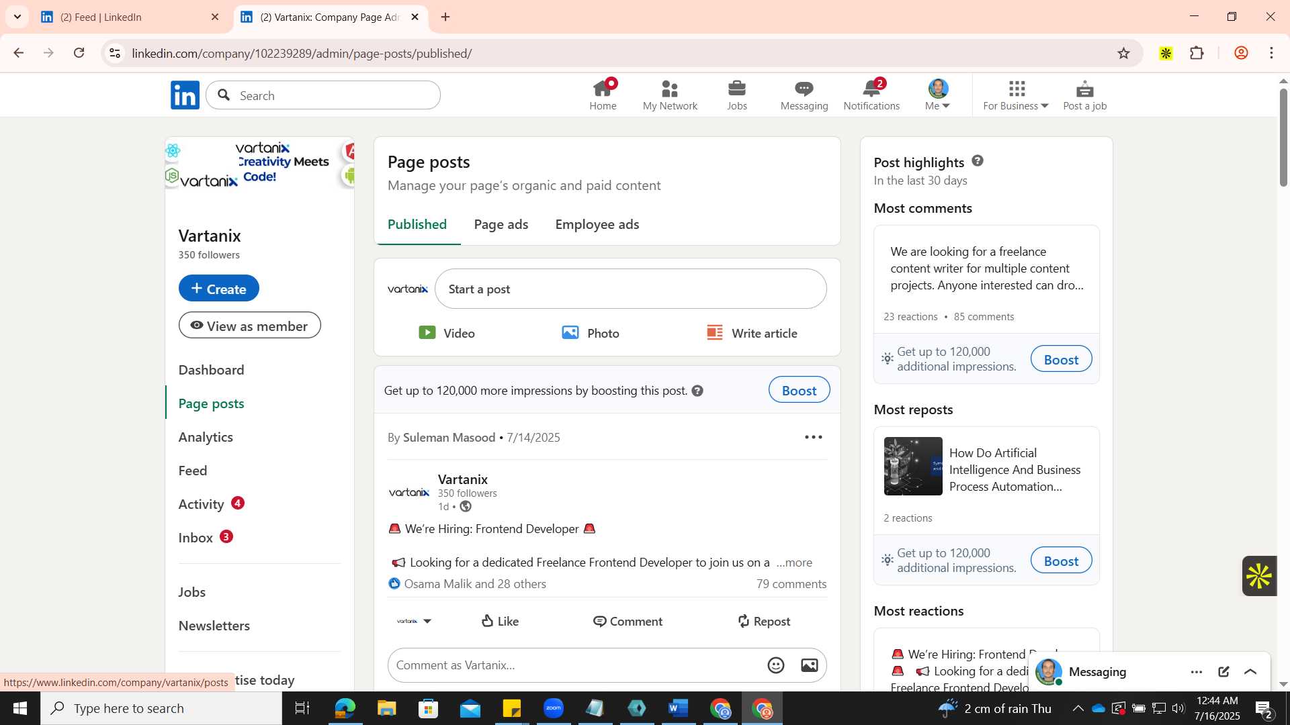Open Jobs briefcase icon in navbar
Image resolution: width=1290 pixels, height=725 pixels.
tap(737, 95)
